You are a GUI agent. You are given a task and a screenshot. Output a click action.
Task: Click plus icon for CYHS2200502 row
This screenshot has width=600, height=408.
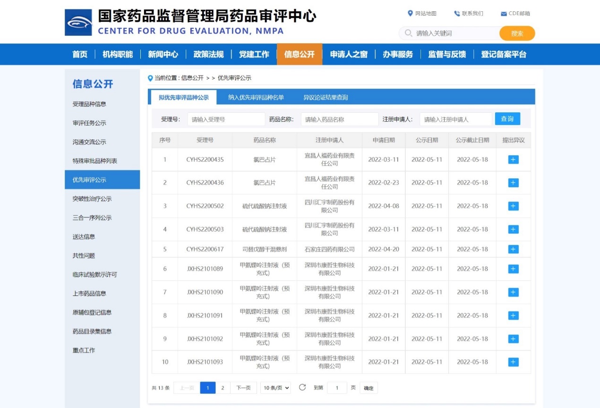(513, 206)
